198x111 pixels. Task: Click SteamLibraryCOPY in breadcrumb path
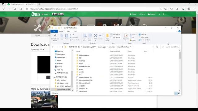tap(89, 47)
